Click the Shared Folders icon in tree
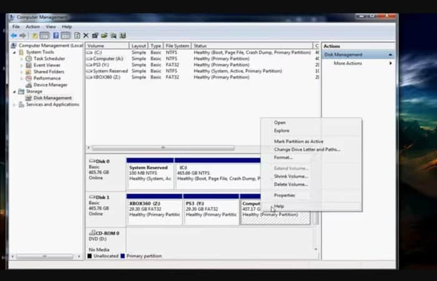 click(29, 72)
